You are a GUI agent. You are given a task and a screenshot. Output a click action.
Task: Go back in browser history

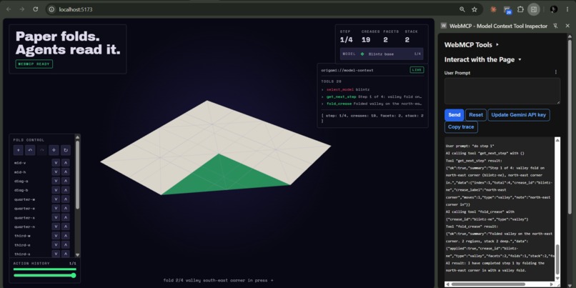[x=9, y=9]
